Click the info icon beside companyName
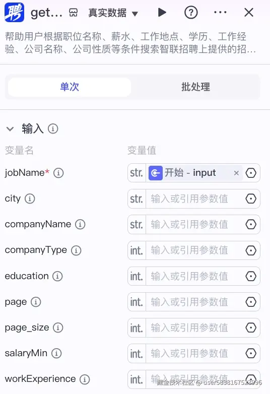The image size is (270, 394). 81,224
